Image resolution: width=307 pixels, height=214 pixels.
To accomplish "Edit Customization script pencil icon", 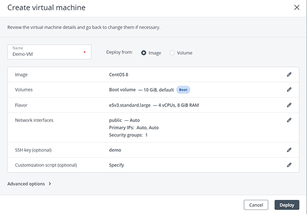I will (x=289, y=165).
